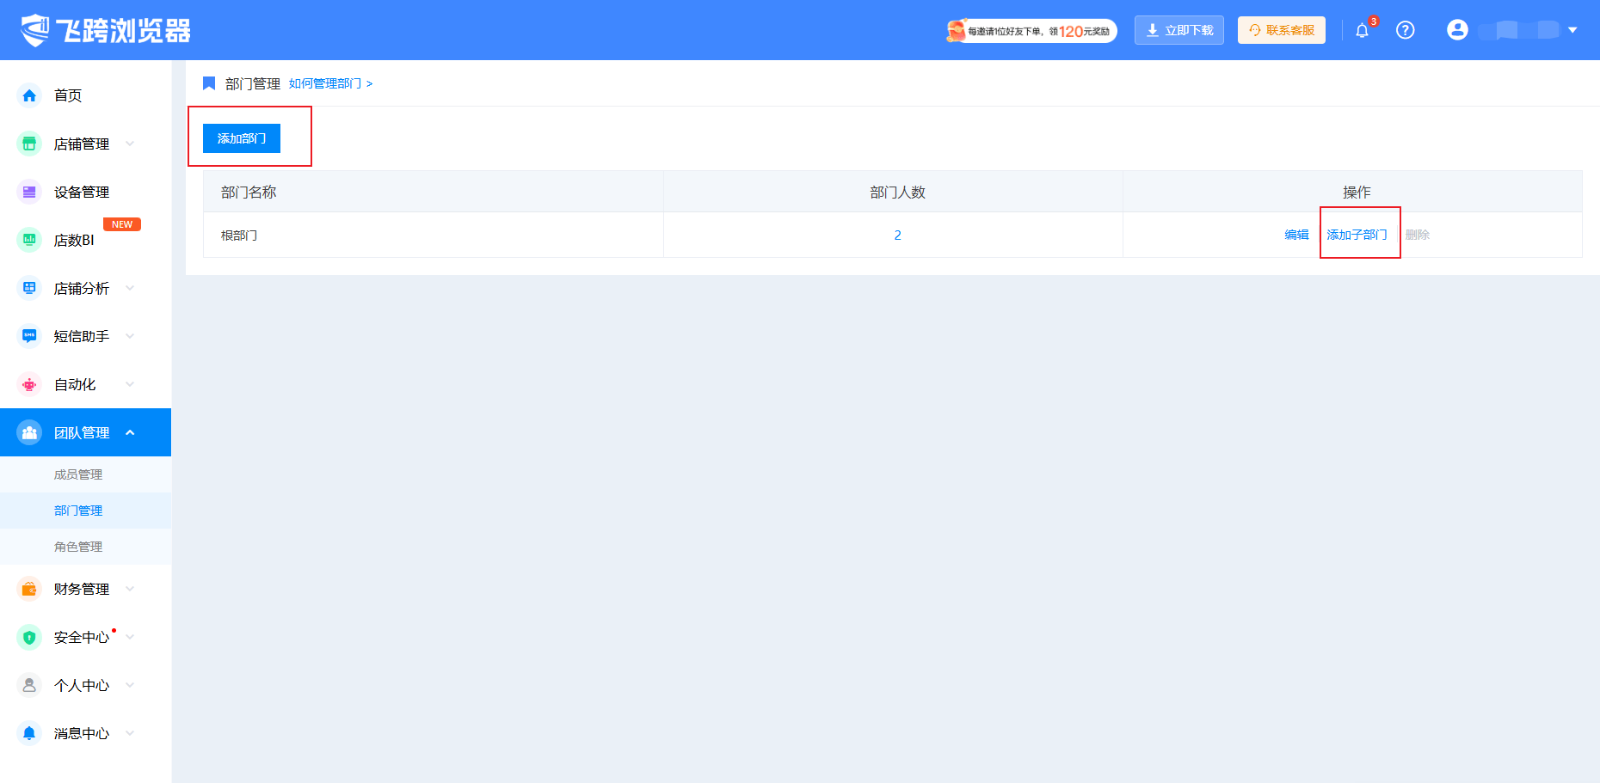The height and width of the screenshot is (783, 1600).
Task: Go to 首页 menu item
Action: (86, 95)
